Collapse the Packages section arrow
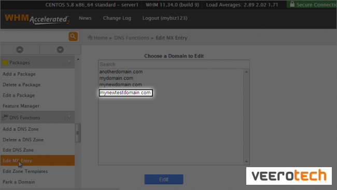337x190 pixels. (69, 62)
